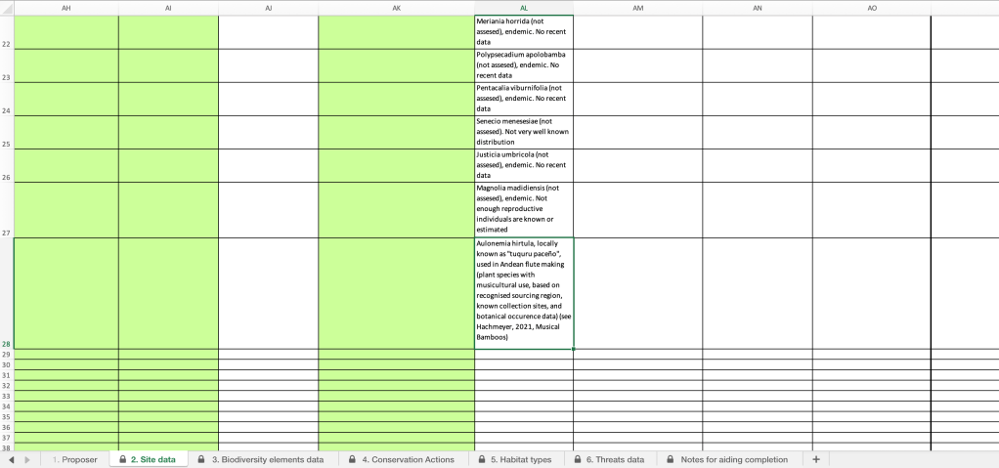This screenshot has height=468, width=999.
Task: Click the lock icon on Threats data tab
Action: pyautogui.click(x=579, y=459)
